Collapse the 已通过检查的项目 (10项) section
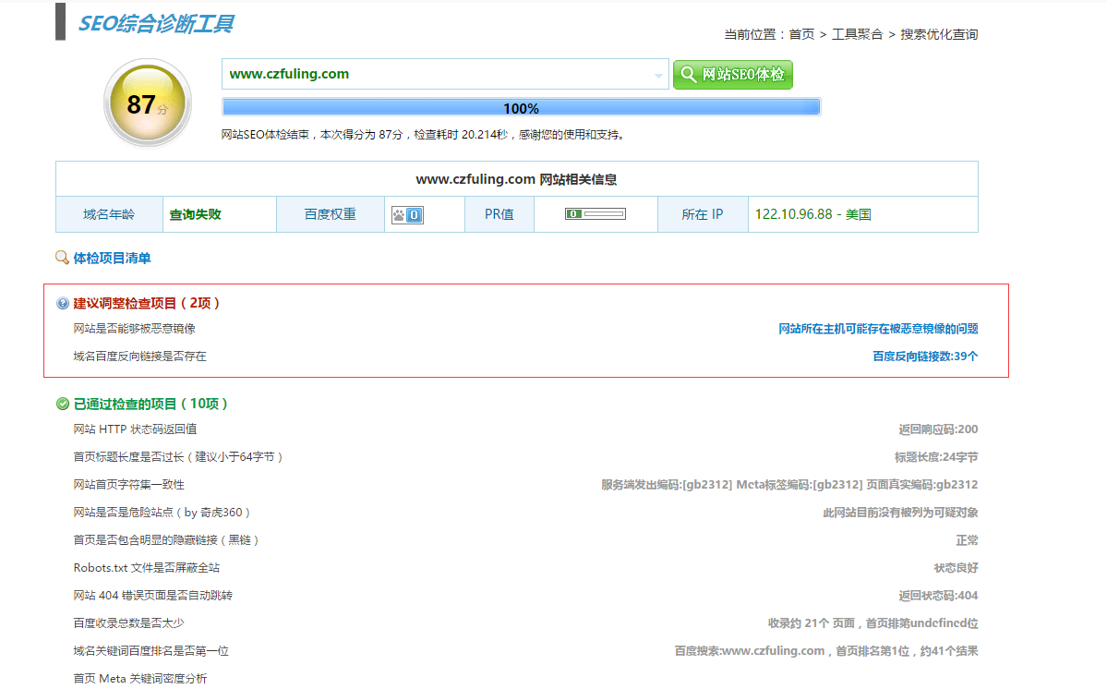This screenshot has height=689, width=1107. 150,404
